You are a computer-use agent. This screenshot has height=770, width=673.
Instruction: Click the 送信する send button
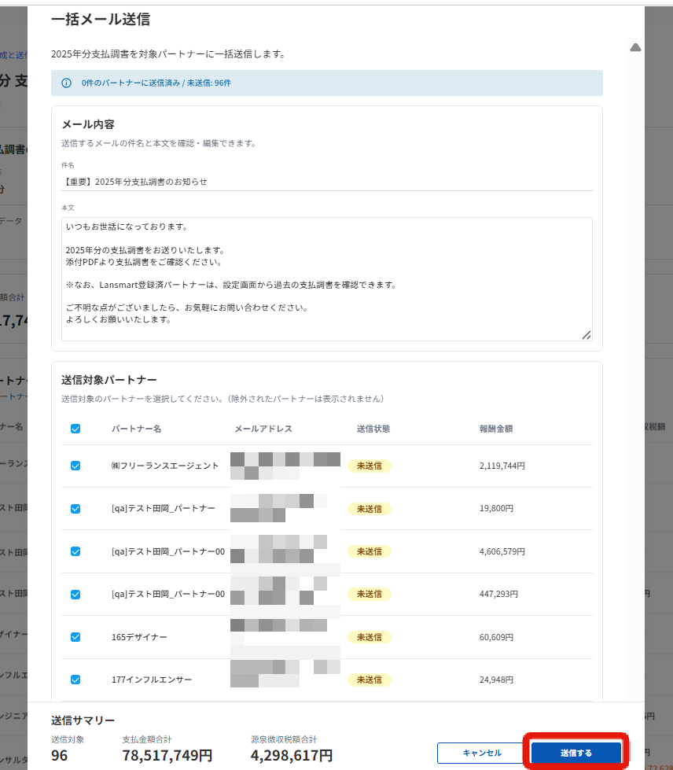point(576,753)
